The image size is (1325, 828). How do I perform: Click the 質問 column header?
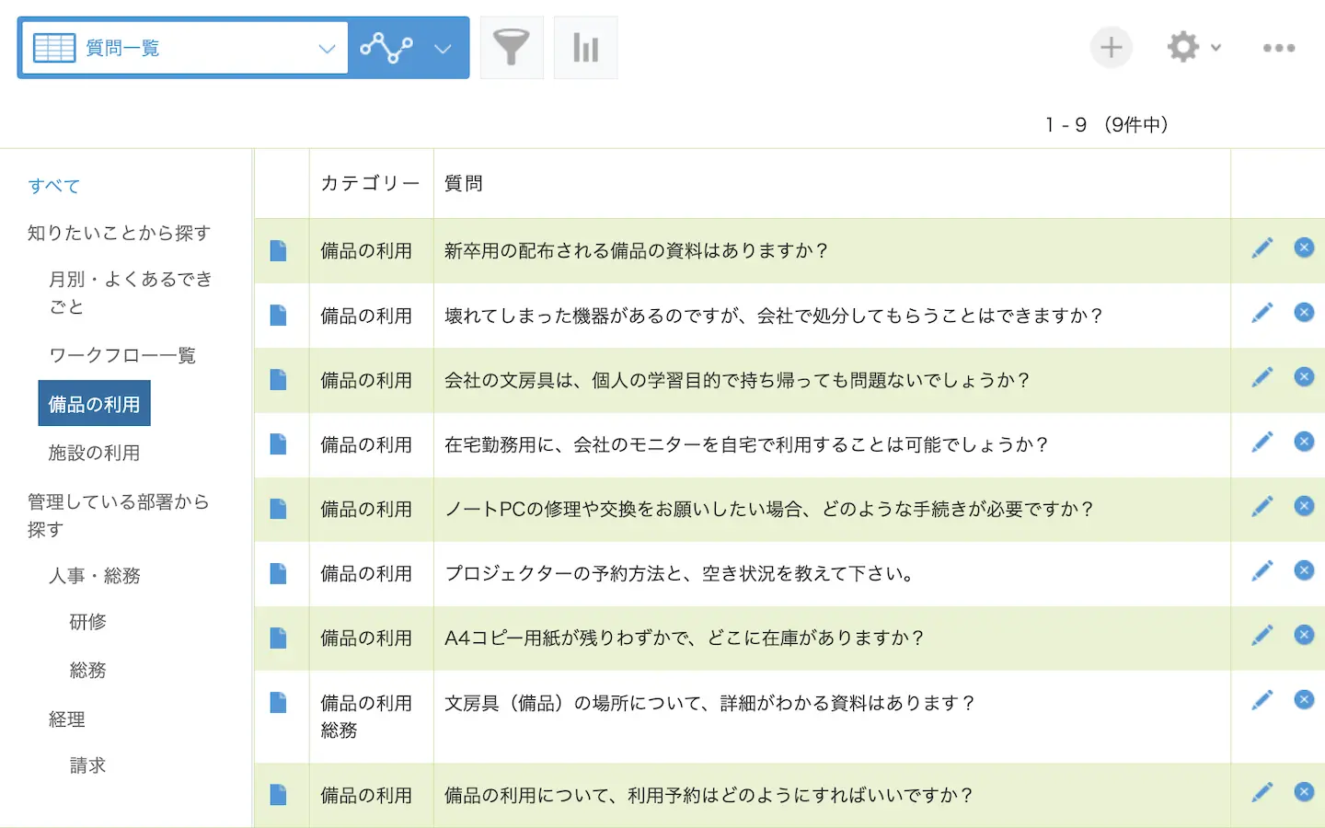[464, 184]
